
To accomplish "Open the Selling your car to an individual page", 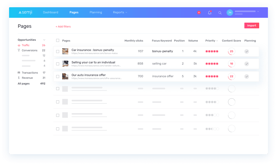I will (x=93, y=62).
